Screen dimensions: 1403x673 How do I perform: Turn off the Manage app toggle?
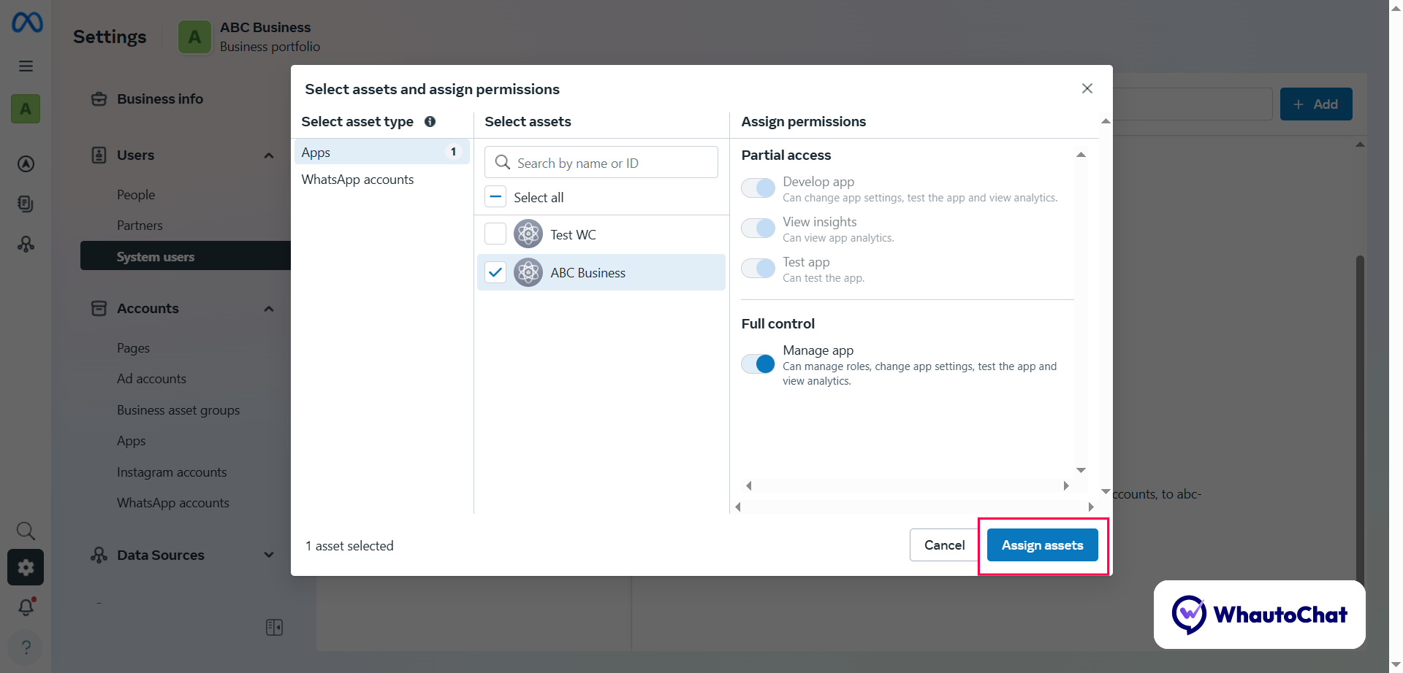pos(758,363)
